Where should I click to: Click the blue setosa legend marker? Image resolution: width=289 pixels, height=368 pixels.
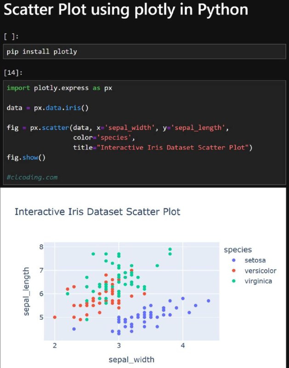pos(233,260)
